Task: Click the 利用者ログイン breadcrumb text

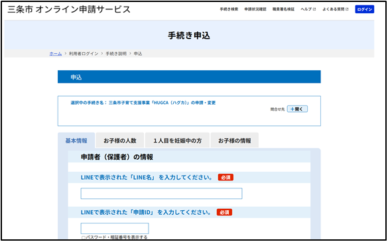Action: pyautogui.click(x=84, y=54)
